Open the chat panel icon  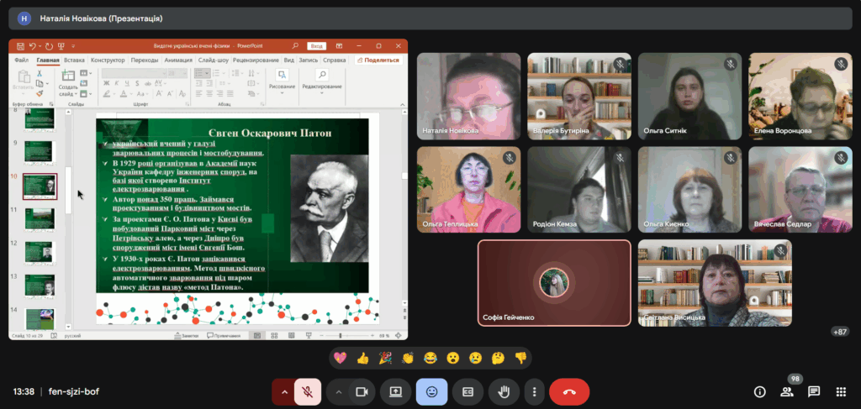click(814, 391)
